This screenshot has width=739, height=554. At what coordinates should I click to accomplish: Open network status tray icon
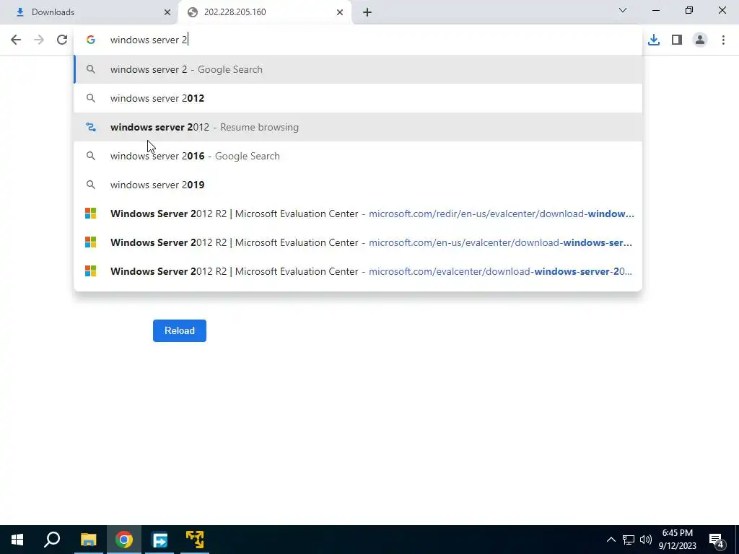(x=629, y=540)
